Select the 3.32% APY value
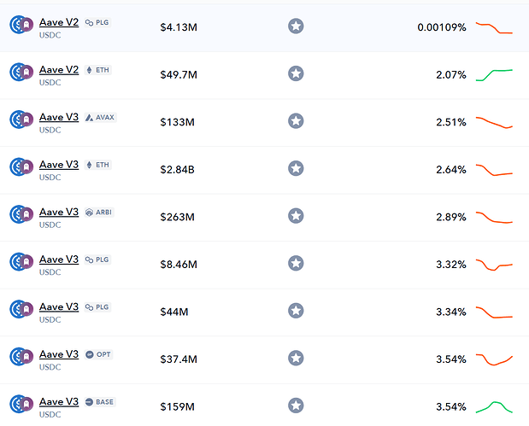This screenshot has width=529, height=426. pyautogui.click(x=451, y=265)
